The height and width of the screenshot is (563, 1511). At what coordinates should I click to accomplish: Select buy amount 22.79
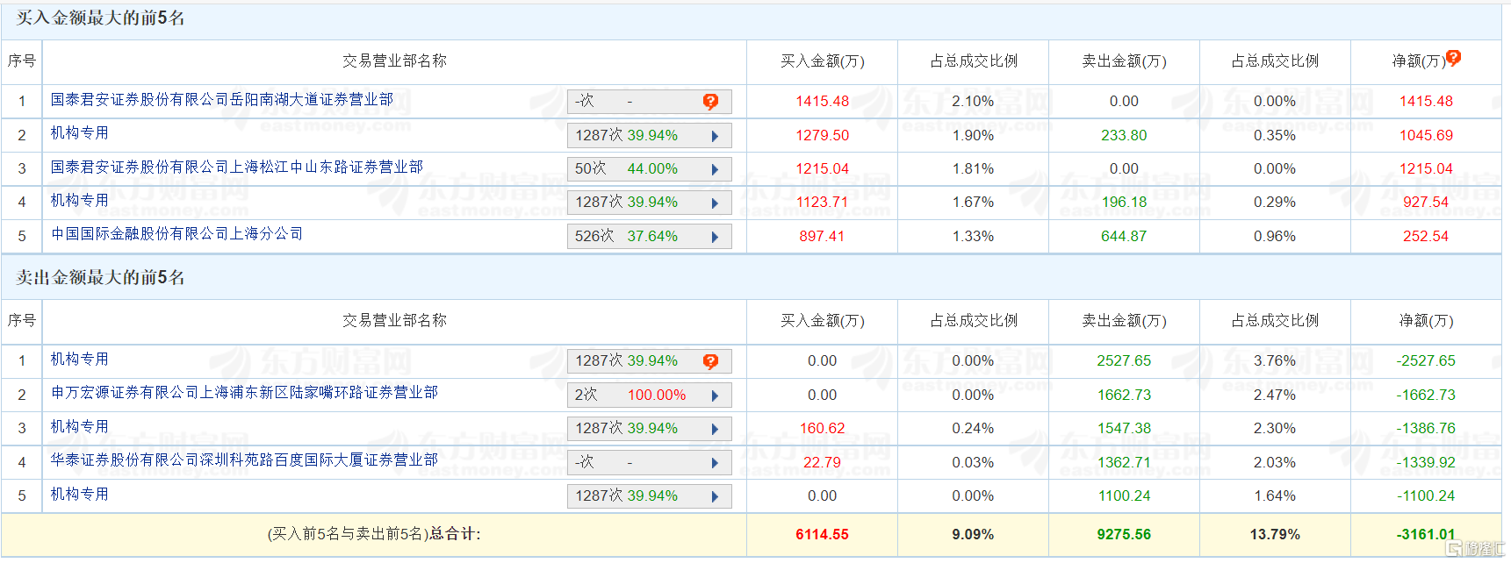tap(823, 462)
